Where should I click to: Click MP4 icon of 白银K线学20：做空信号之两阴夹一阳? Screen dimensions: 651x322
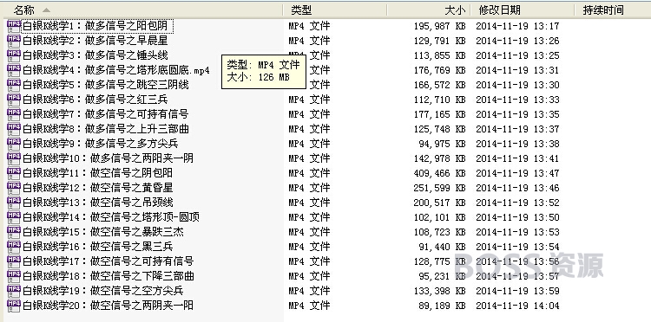[14, 306]
